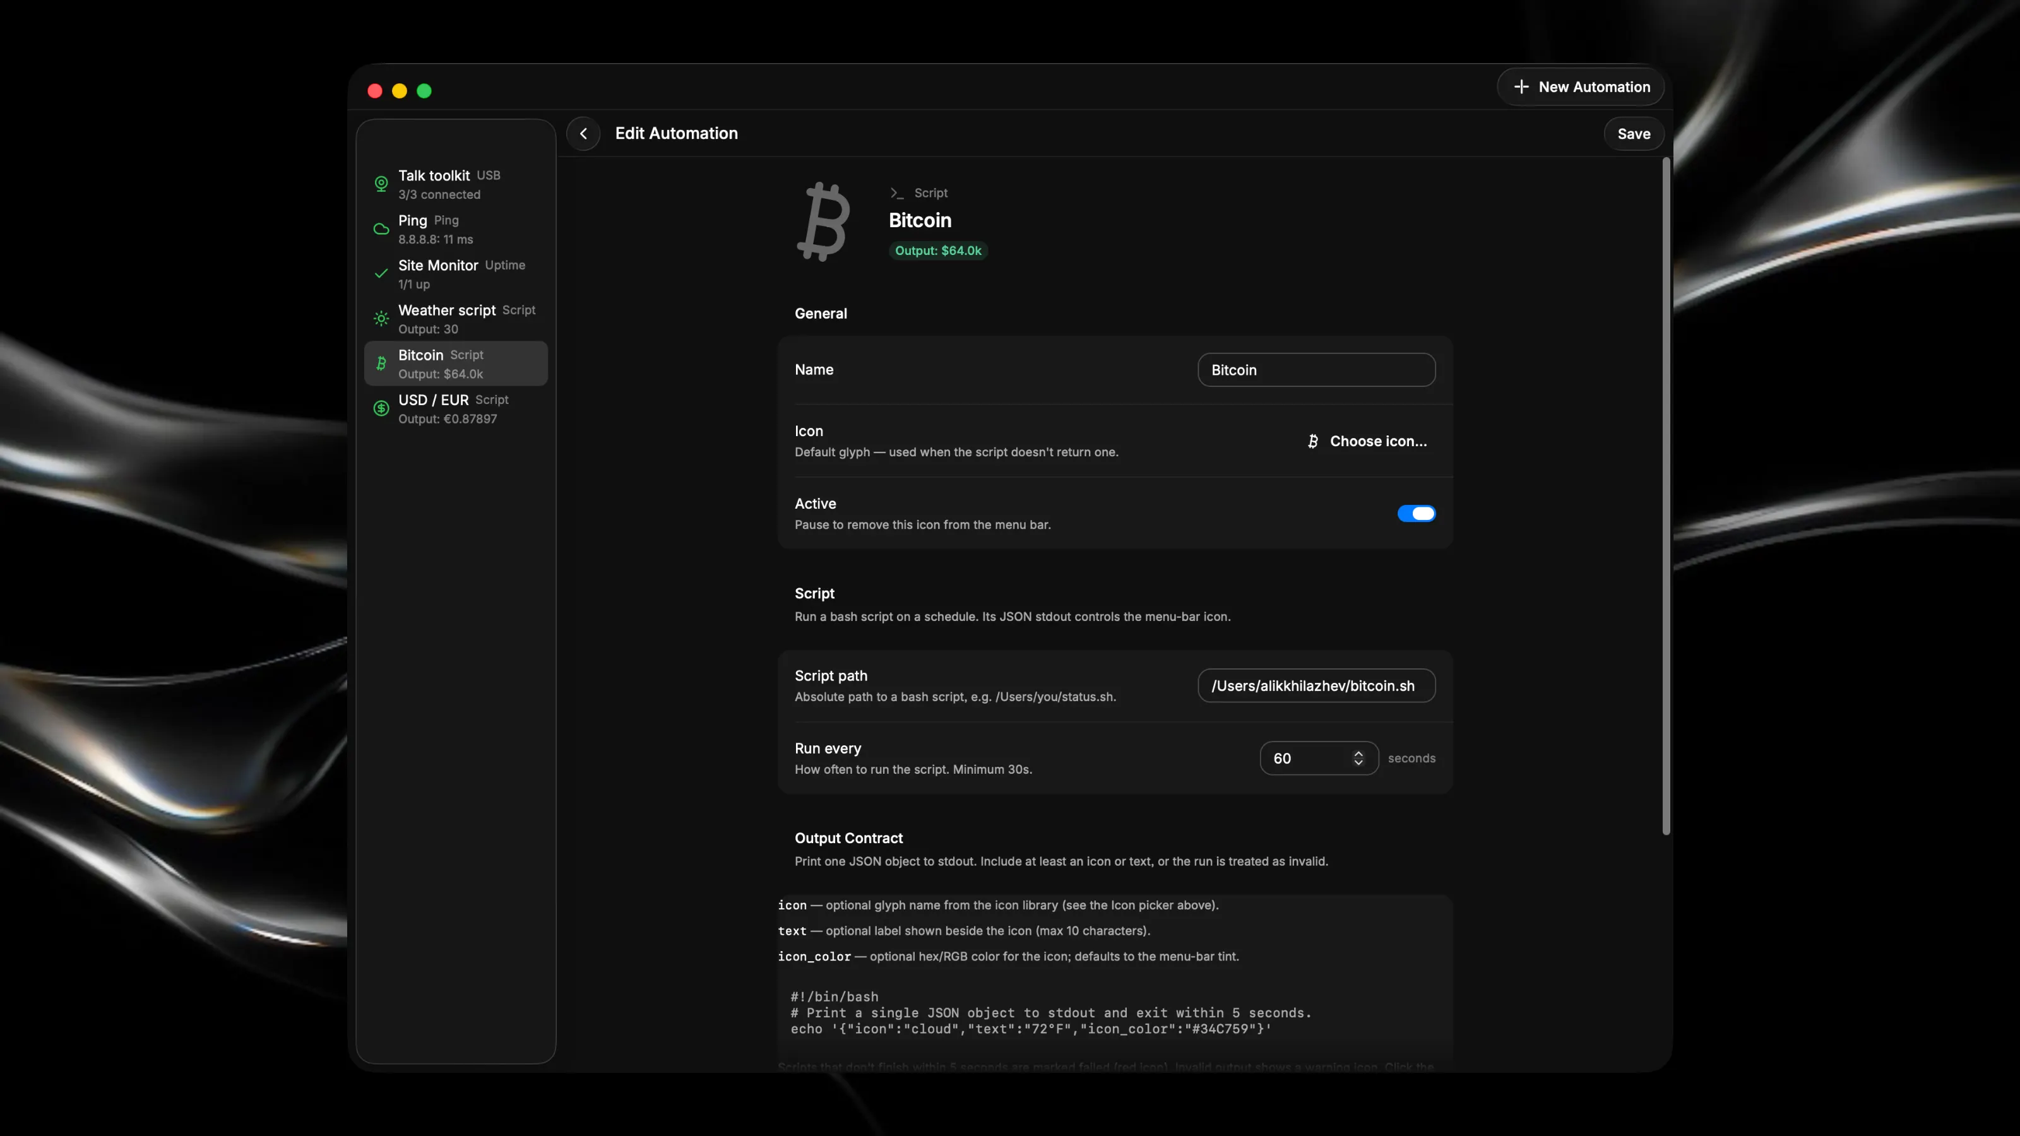Open the Talk toolkit automation
The width and height of the screenshot is (2020, 1136).
click(x=456, y=184)
